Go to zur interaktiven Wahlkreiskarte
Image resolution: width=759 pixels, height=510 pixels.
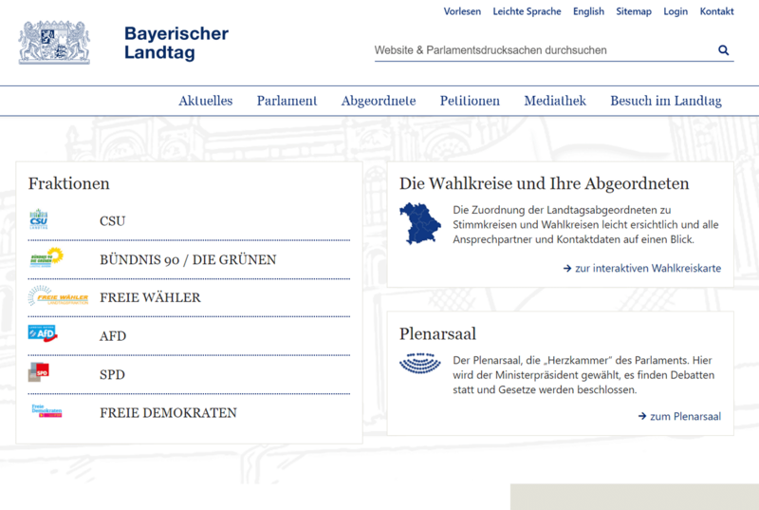642,268
